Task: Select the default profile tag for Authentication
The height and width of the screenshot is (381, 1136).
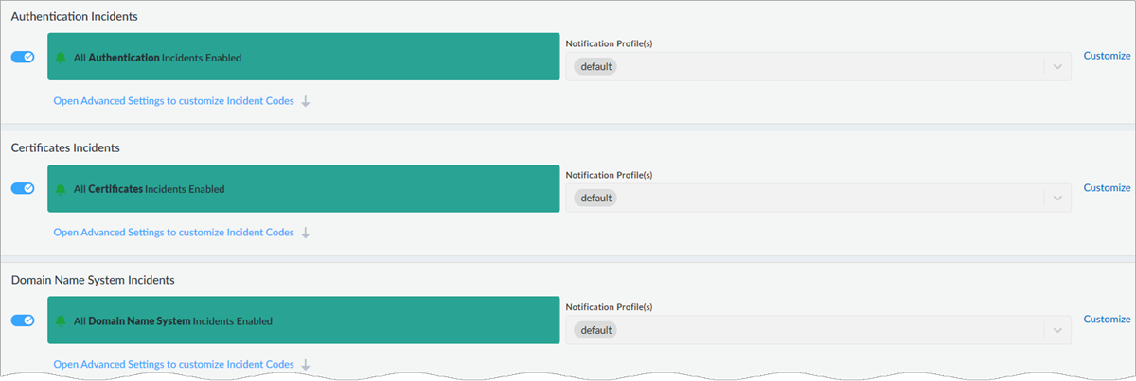Action: [596, 67]
